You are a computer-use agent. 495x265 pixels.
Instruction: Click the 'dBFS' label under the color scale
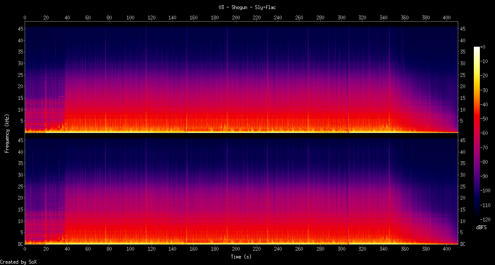[481, 227]
